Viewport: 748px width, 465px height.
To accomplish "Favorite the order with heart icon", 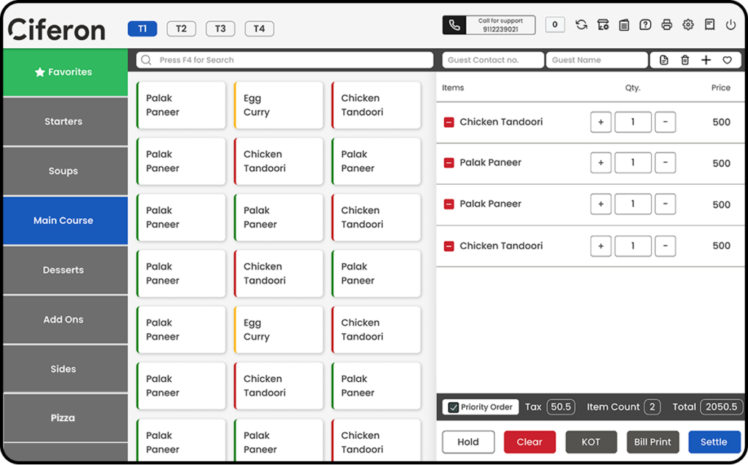I will click(x=728, y=60).
